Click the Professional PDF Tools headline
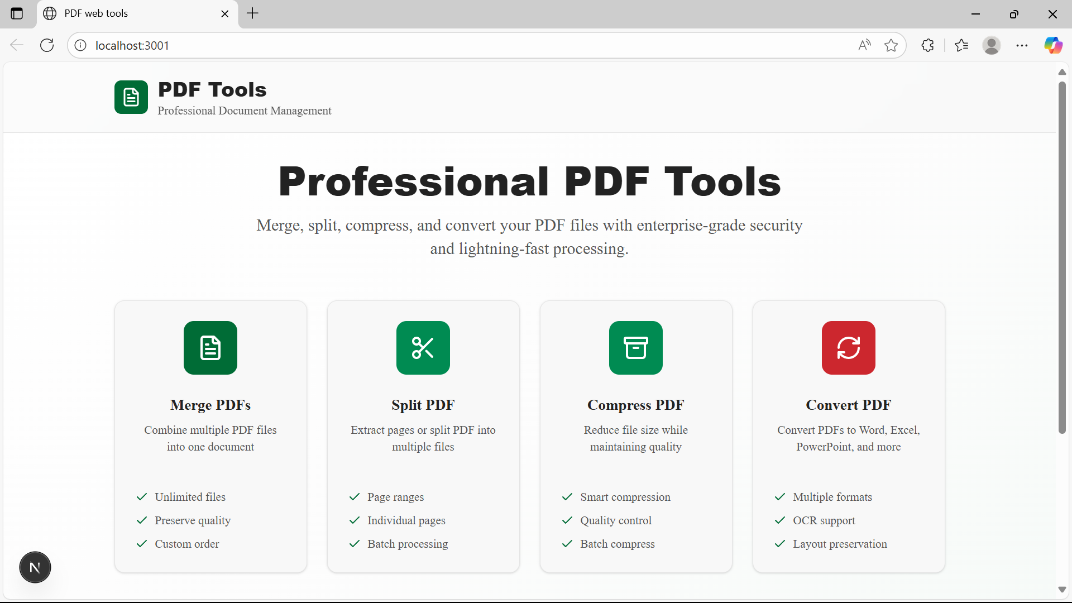 [529, 181]
